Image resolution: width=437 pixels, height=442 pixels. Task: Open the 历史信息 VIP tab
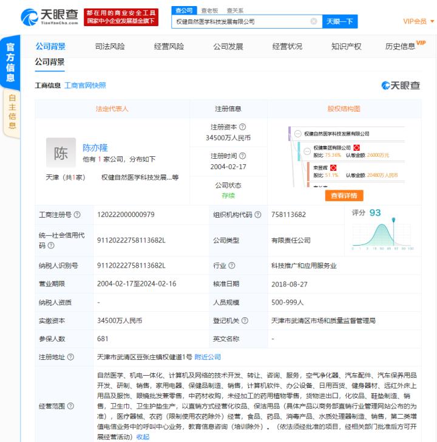tap(405, 46)
